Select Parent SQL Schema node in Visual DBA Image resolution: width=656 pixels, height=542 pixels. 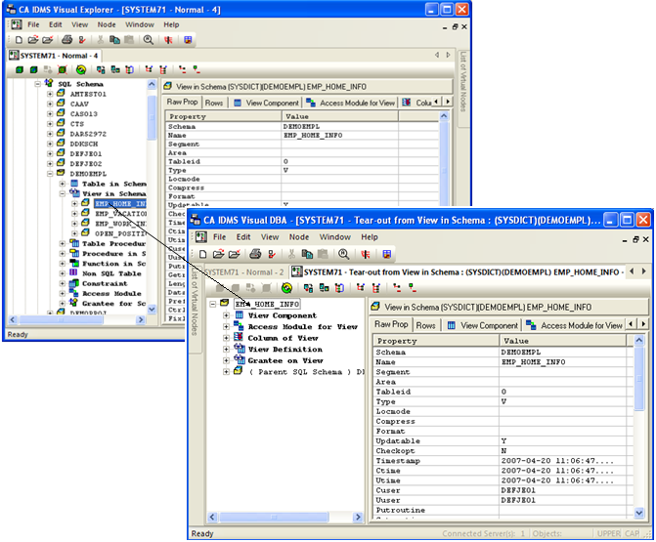click(x=305, y=372)
